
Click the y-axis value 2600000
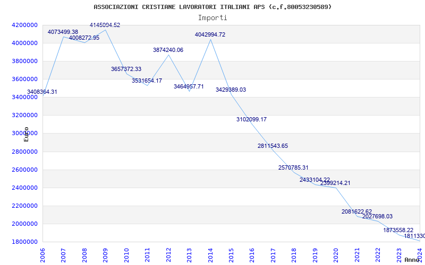24,170
